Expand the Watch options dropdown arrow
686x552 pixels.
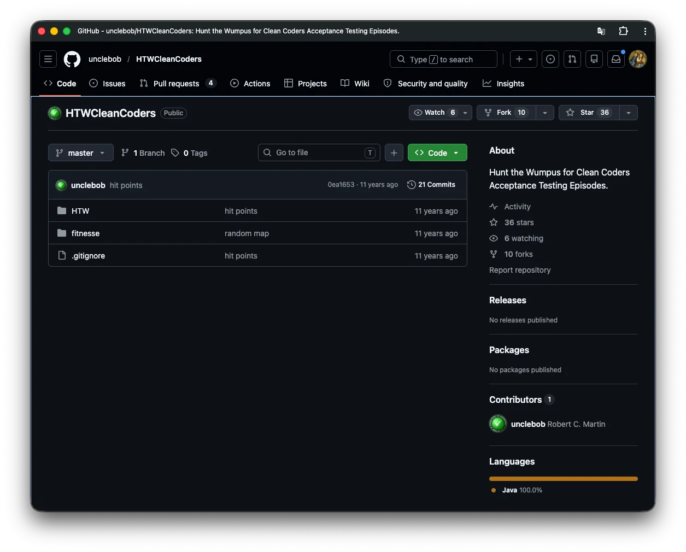(x=465, y=113)
